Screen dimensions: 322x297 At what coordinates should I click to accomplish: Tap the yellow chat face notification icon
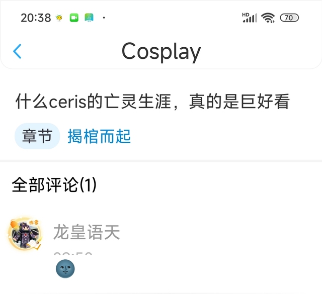coord(59,18)
